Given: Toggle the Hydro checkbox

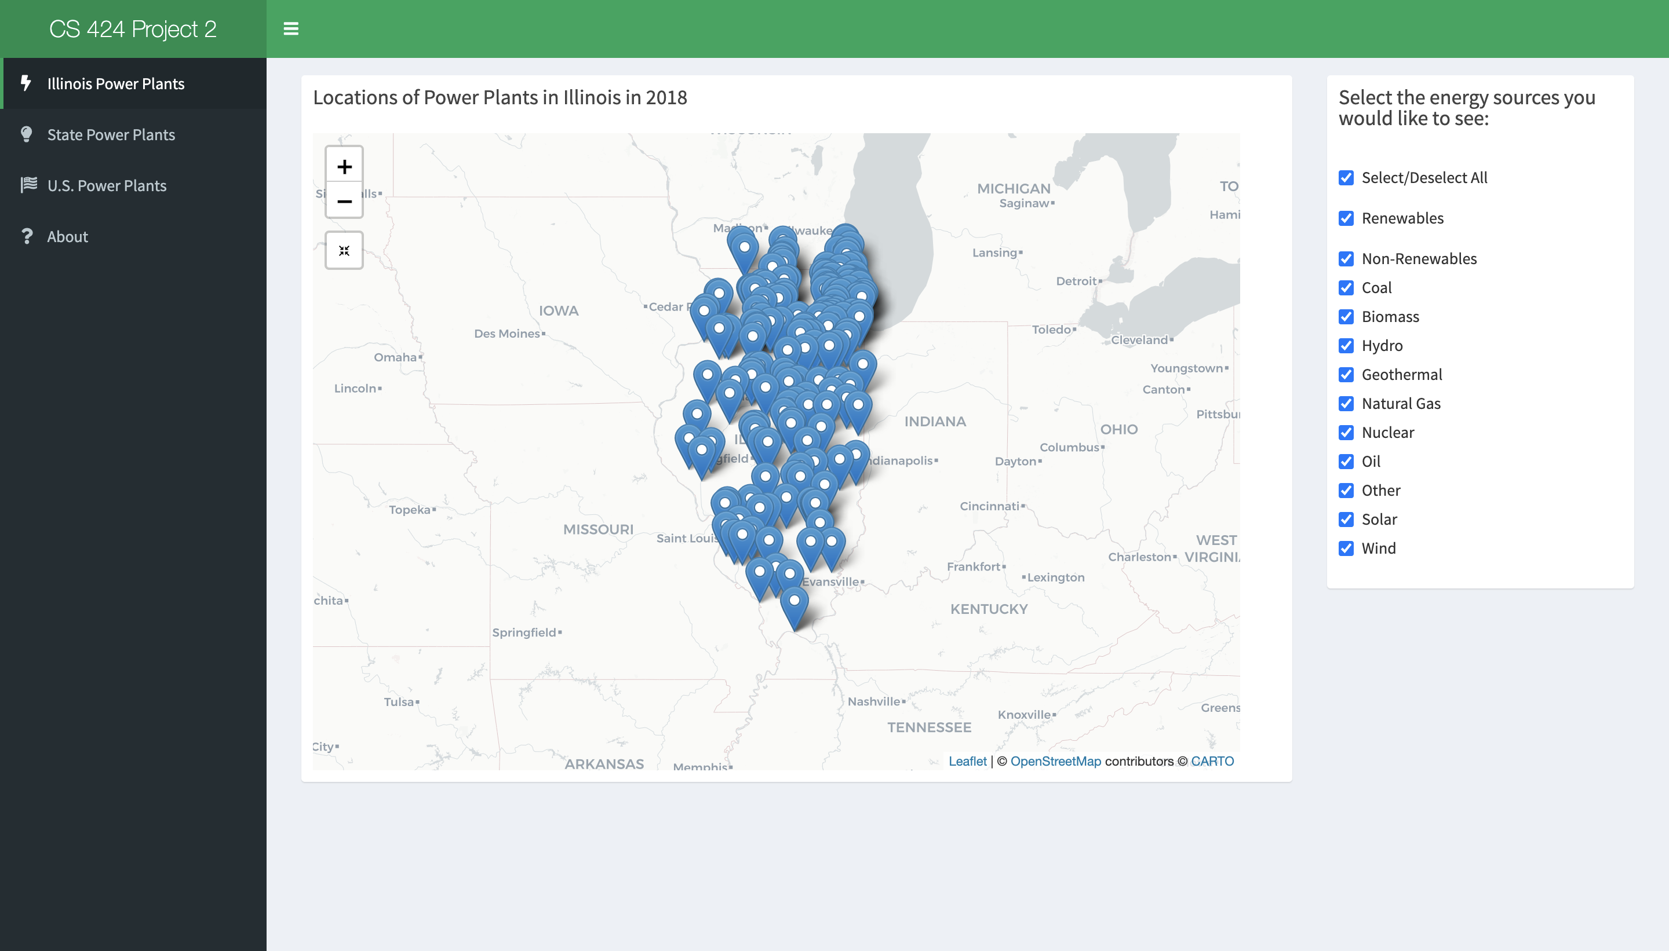Looking at the screenshot, I should pyautogui.click(x=1346, y=346).
